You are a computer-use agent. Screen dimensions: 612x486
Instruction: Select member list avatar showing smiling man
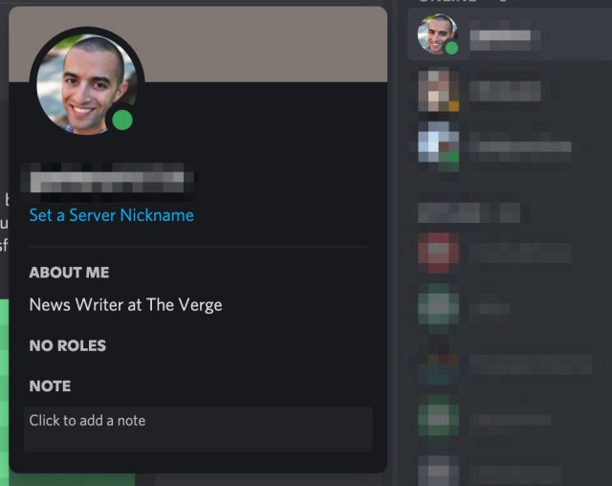pyautogui.click(x=438, y=34)
